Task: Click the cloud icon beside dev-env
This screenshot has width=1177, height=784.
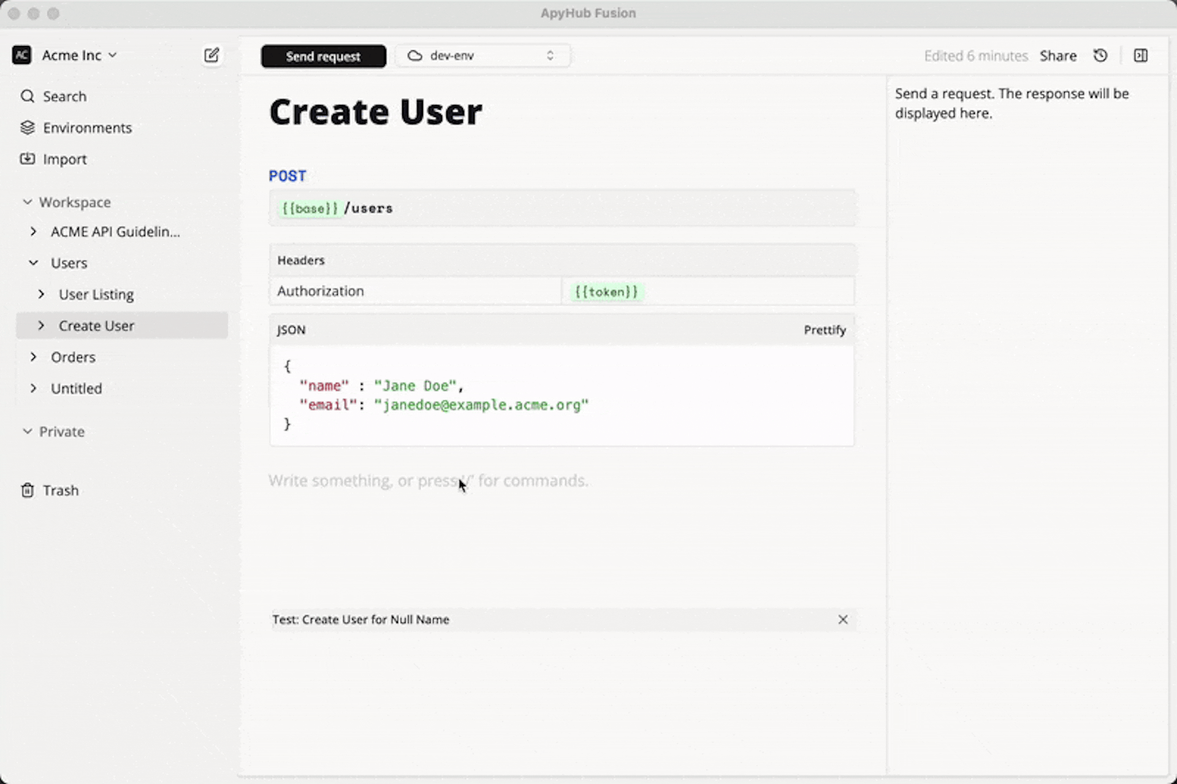Action: coord(414,55)
